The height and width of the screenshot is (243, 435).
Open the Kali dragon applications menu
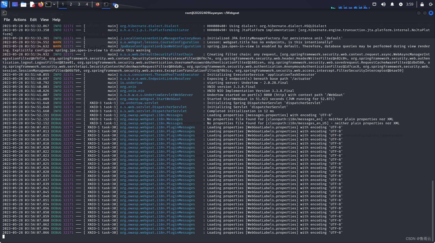coord(4,4)
